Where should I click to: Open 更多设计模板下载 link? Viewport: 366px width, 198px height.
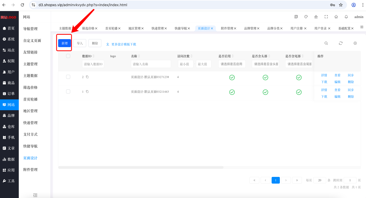(x=121, y=44)
